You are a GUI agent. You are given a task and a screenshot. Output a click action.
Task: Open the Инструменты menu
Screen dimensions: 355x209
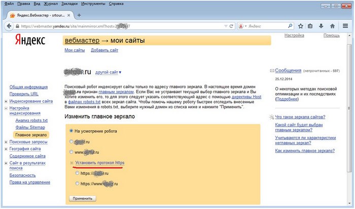tap(93, 4)
